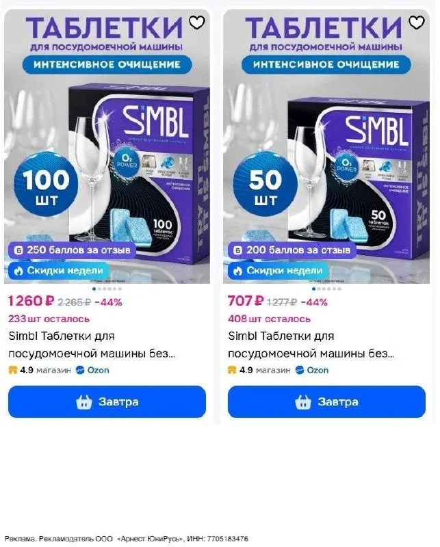Open Simbl Таблетки title of 707 ₽ item
This screenshot has width=440, height=547.
pyautogui.click(x=311, y=345)
